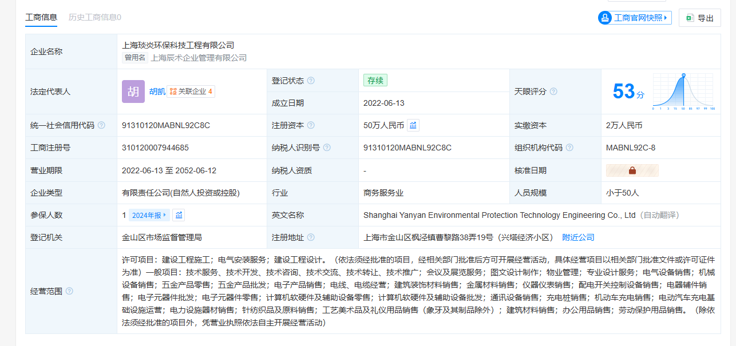
Task: Click the Excel icon in 导出 button
Action: pos(690,18)
